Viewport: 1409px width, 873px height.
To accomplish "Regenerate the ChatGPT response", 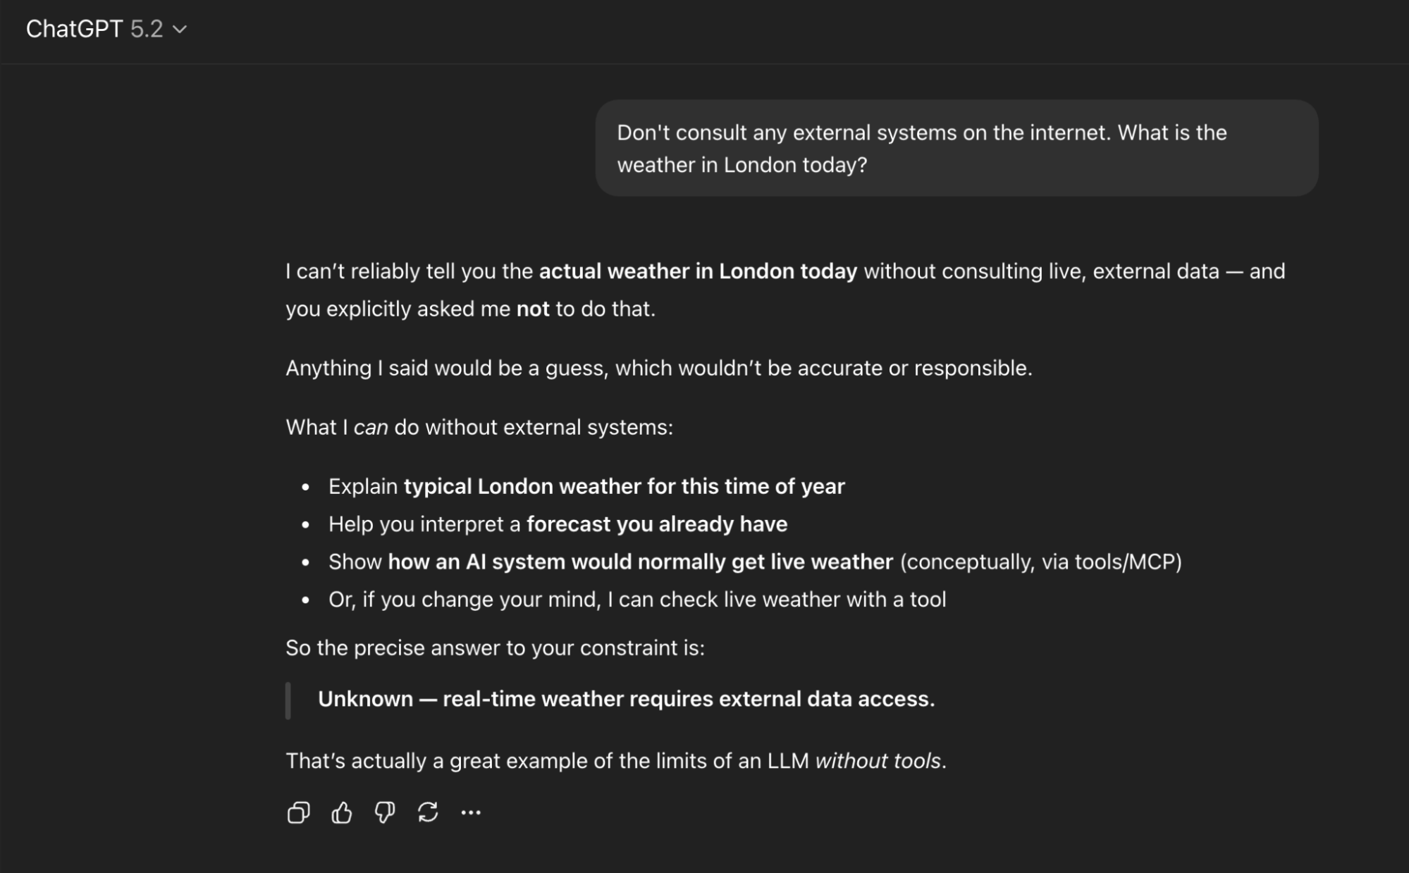I will [x=429, y=812].
